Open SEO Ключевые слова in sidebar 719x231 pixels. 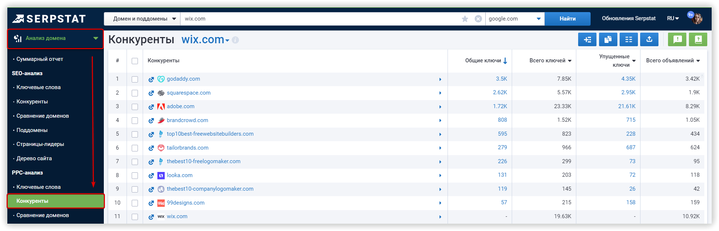click(x=39, y=87)
